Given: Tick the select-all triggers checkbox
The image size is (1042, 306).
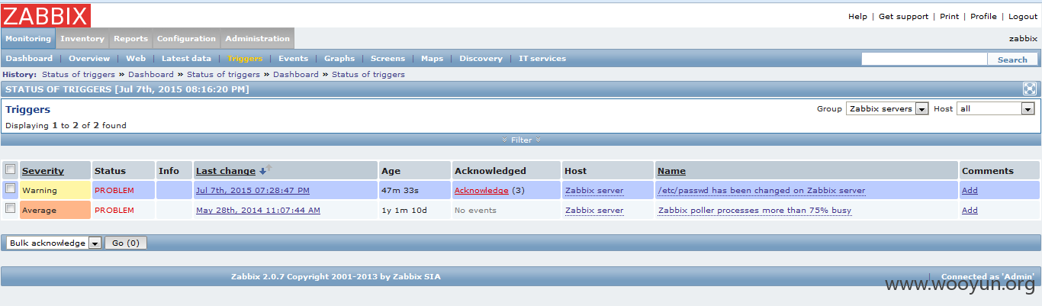Looking at the screenshot, I should 10,169.
